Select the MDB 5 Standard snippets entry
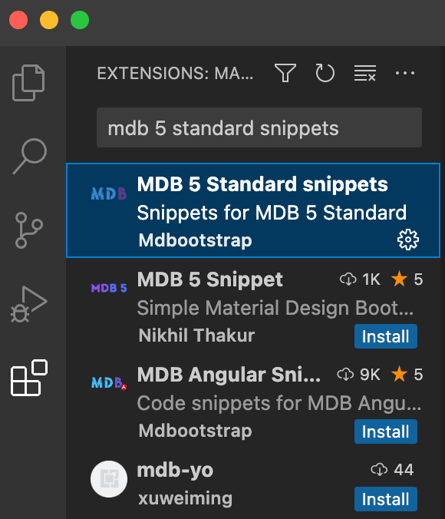The image size is (445, 519). (253, 210)
